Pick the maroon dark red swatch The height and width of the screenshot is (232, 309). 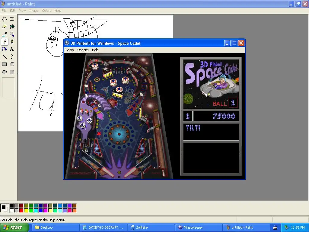(x=21, y=205)
